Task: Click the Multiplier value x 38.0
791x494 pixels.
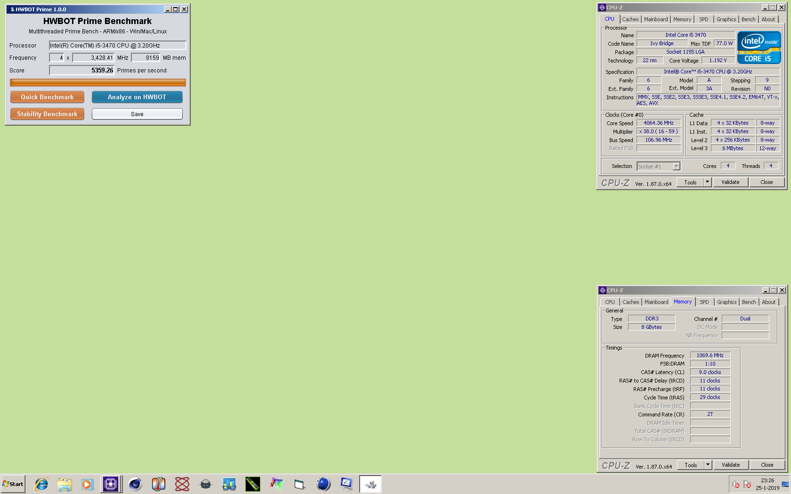Action: point(659,131)
